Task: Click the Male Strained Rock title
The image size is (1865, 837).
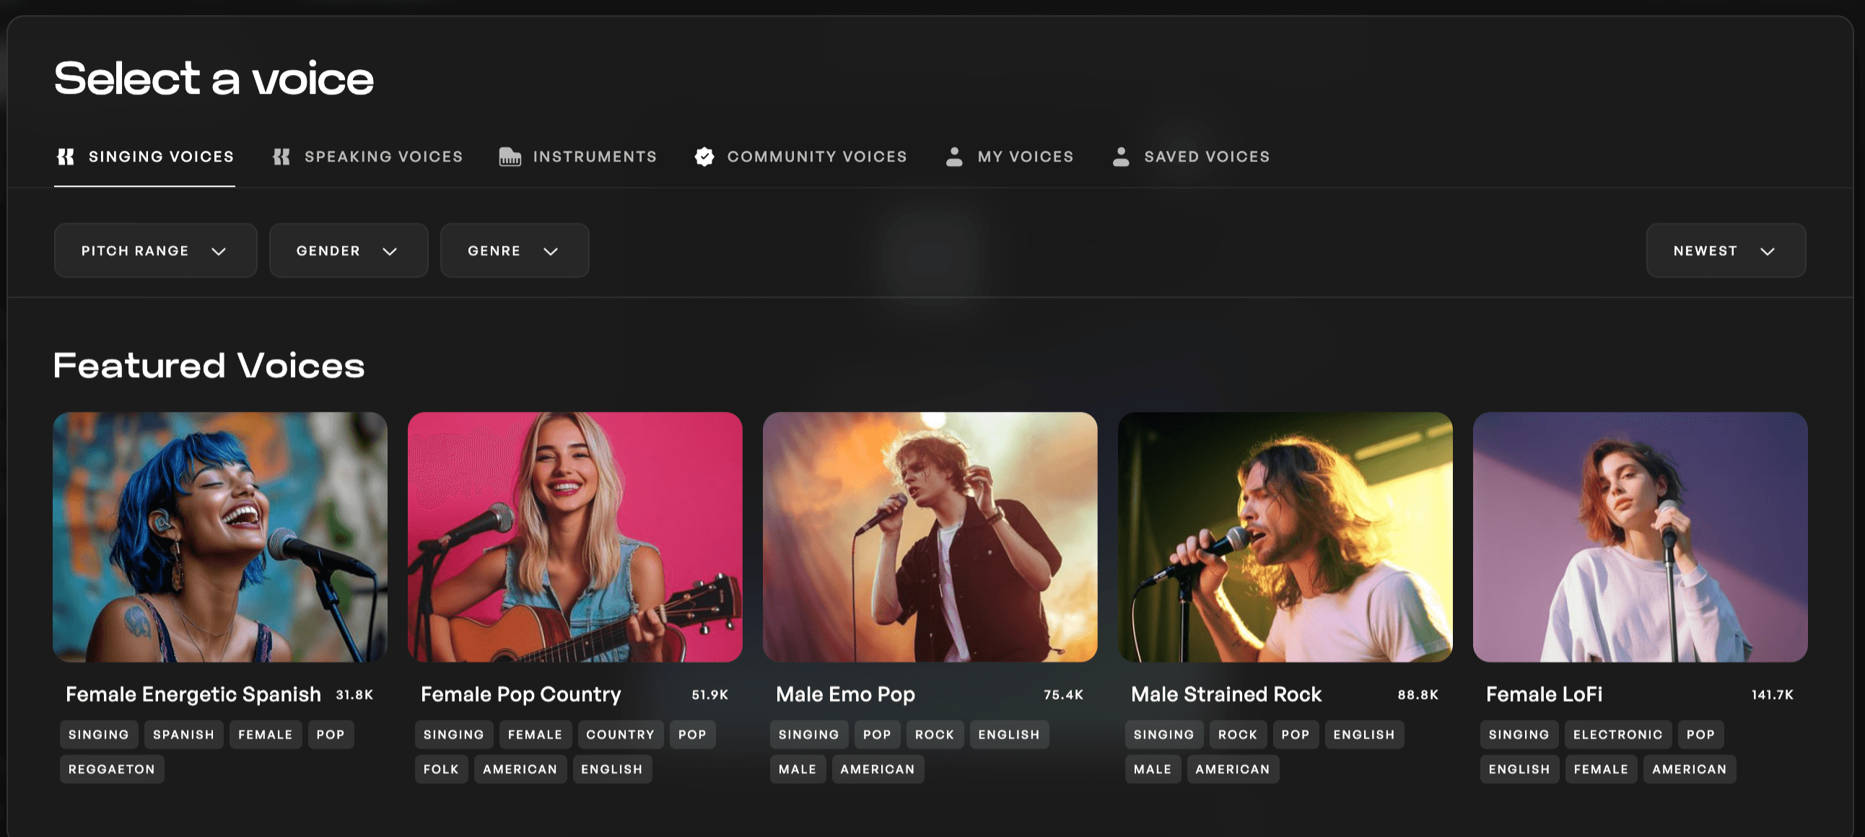Action: (1226, 694)
